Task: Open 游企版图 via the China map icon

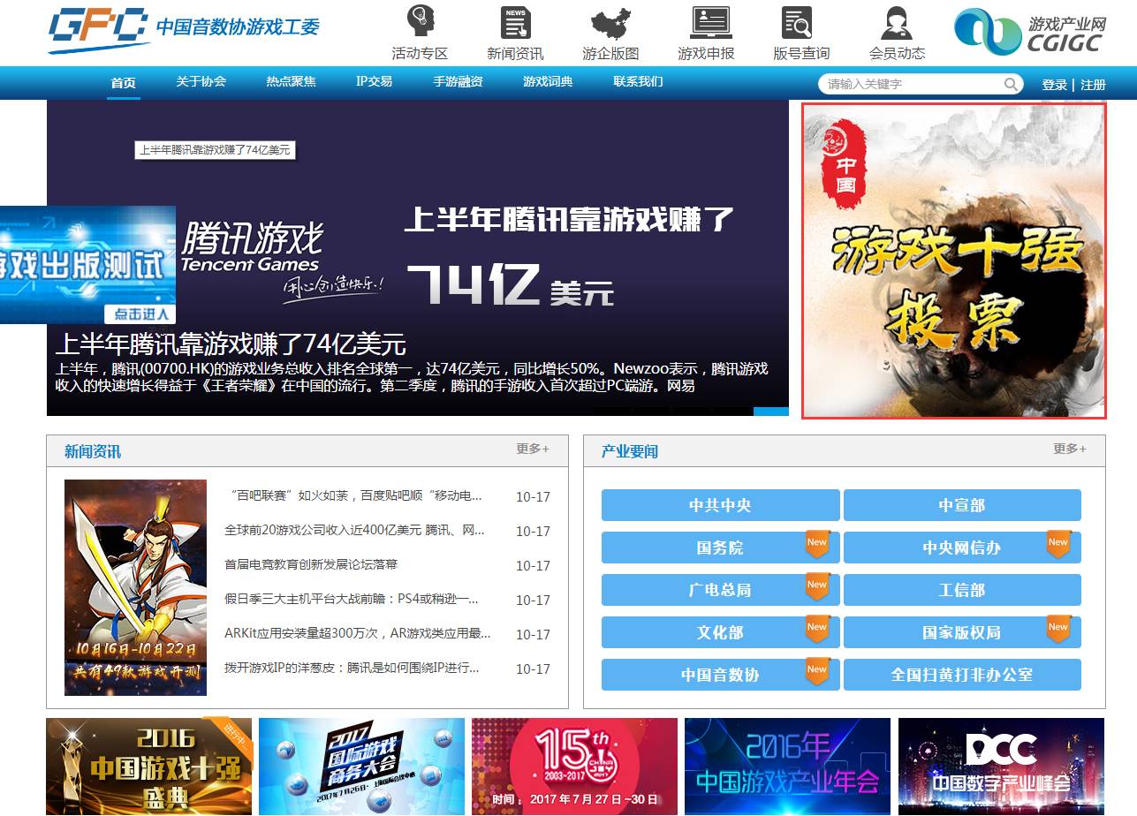Action: (610, 24)
